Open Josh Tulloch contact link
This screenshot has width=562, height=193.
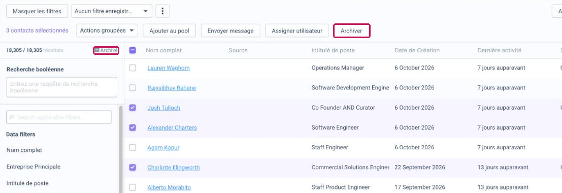click(x=164, y=108)
